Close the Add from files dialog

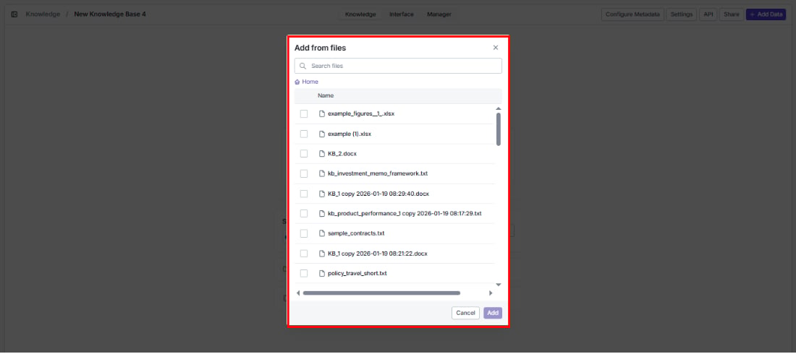[x=496, y=48]
